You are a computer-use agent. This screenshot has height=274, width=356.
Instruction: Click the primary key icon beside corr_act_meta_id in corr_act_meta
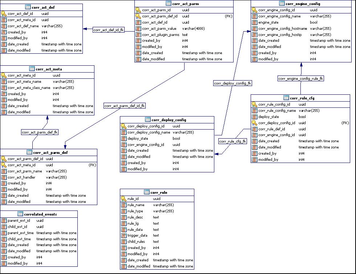pyautogui.click(x=4, y=75)
